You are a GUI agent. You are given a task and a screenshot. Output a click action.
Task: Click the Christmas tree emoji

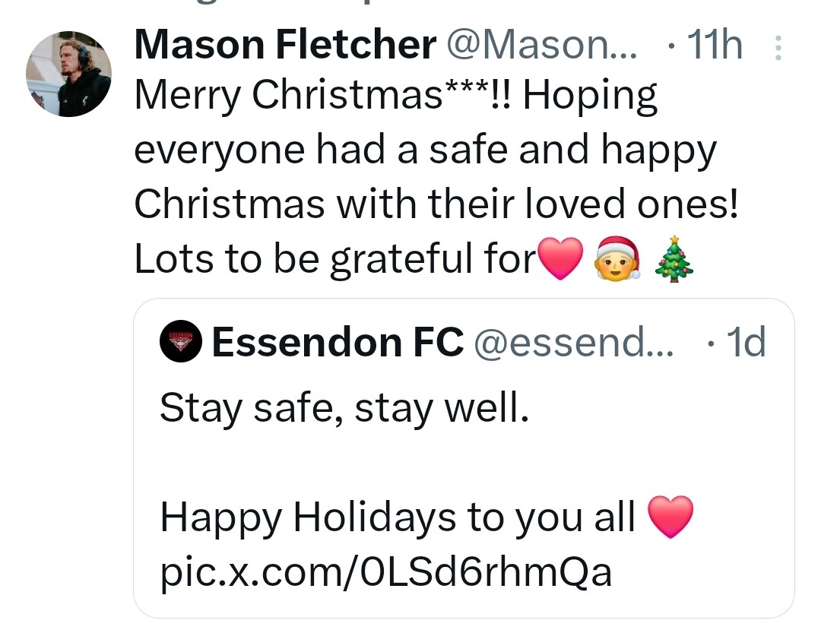pos(674,258)
